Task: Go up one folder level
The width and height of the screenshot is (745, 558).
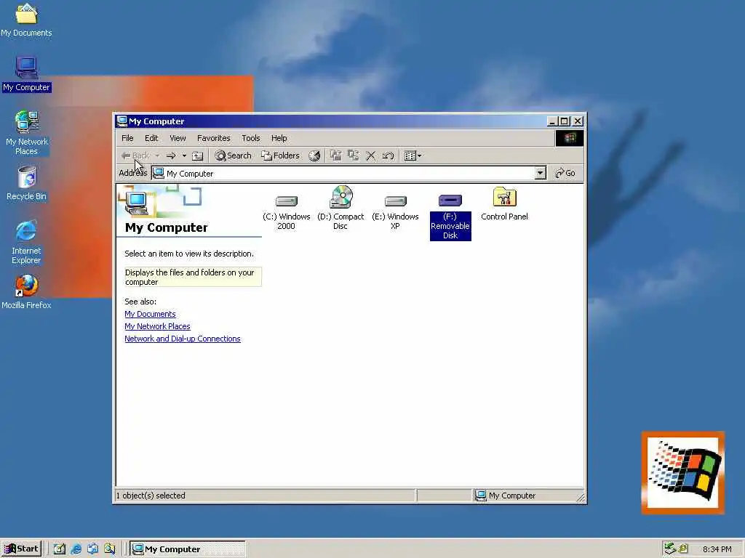Action: tap(198, 155)
